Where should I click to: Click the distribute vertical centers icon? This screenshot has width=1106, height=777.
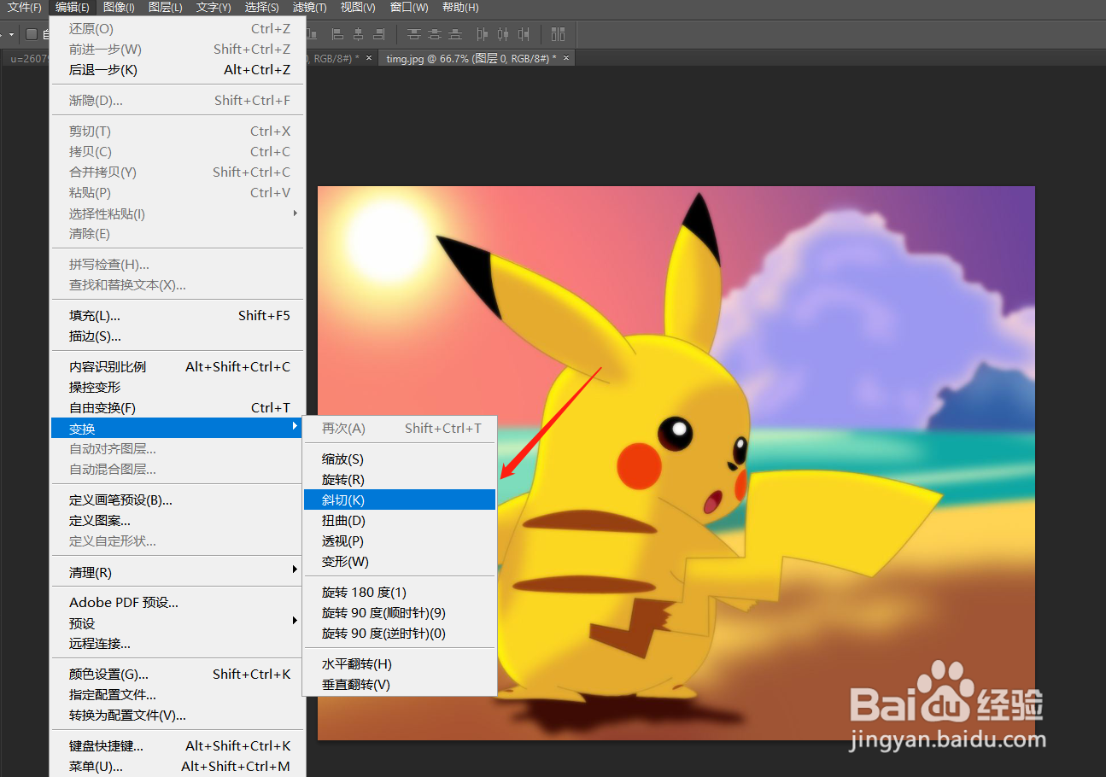pos(435,34)
